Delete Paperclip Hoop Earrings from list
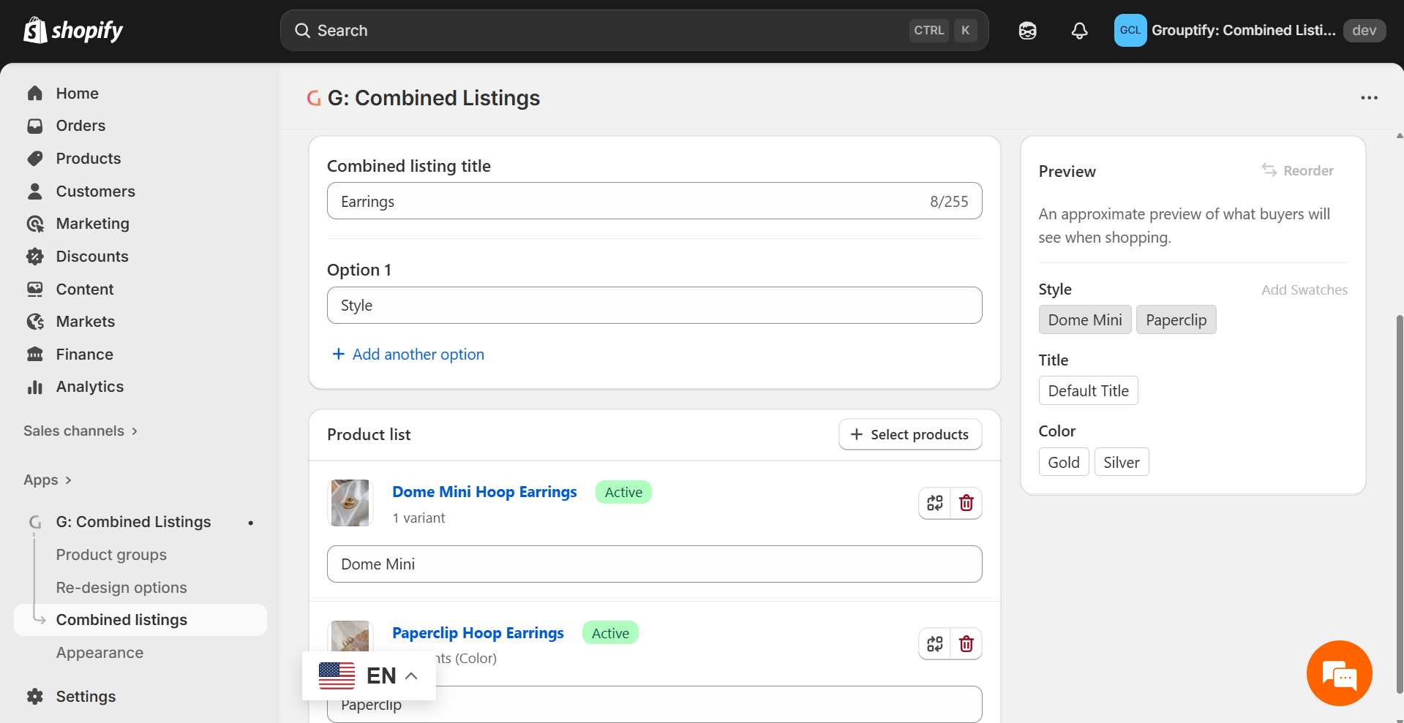The width and height of the screenshot is (1404, 723). (966, 644)
